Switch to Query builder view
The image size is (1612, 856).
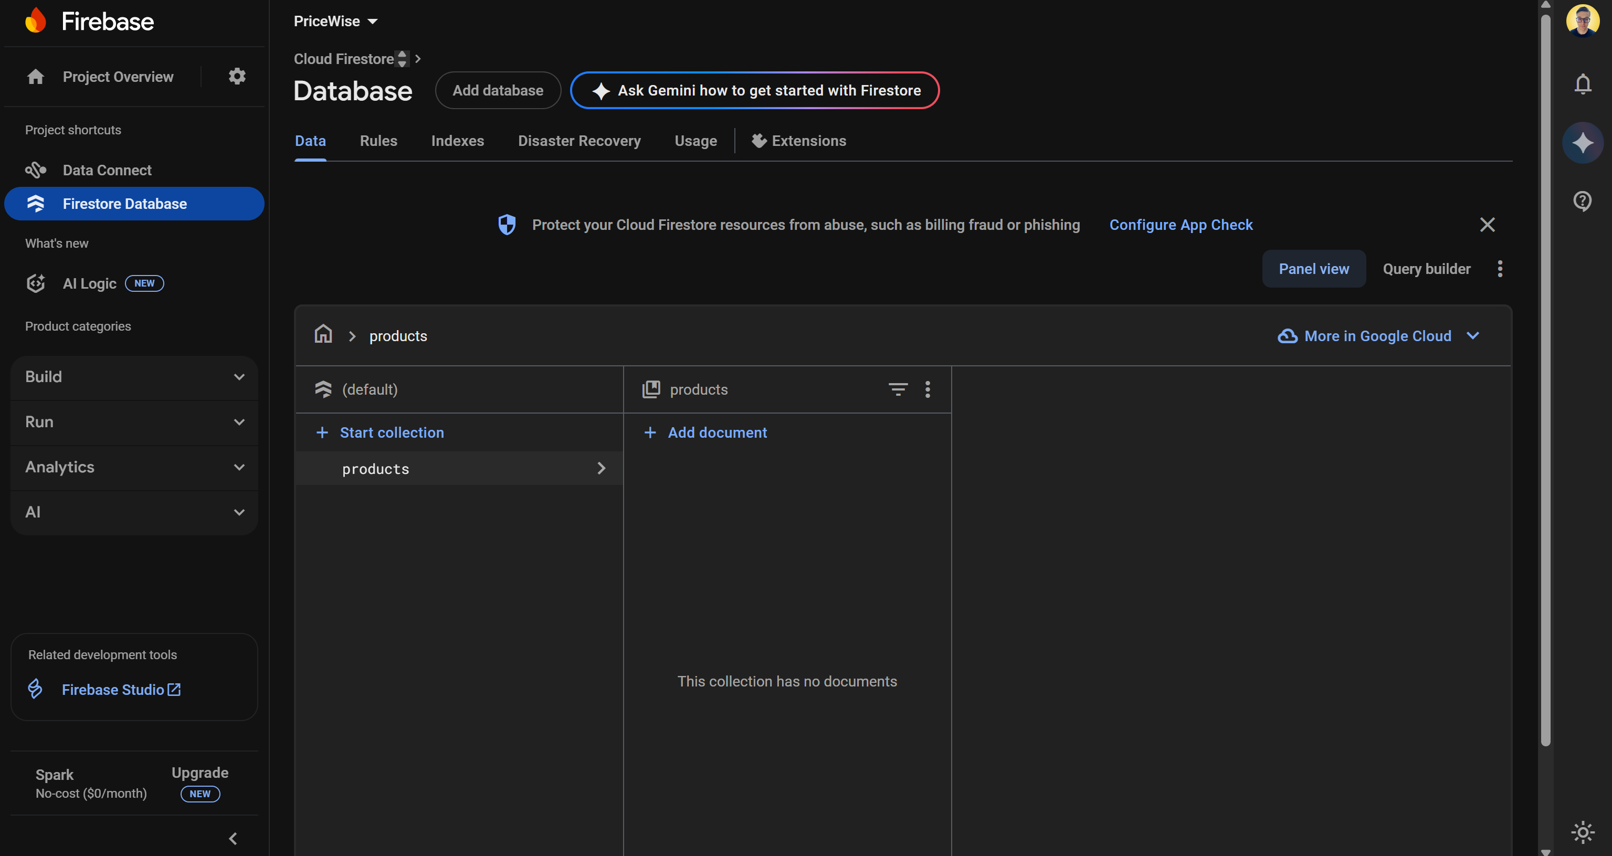click(x=1426, y=268)
